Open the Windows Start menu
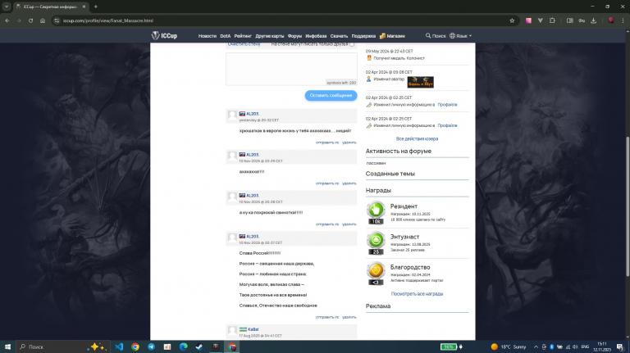 tap(7, 346)
